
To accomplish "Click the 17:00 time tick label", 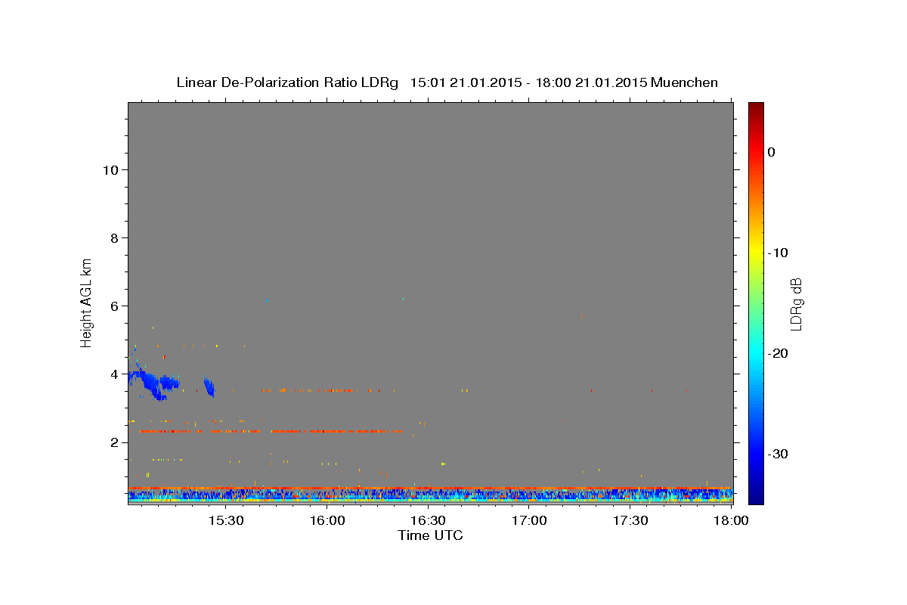I will (x=529, y=521).
